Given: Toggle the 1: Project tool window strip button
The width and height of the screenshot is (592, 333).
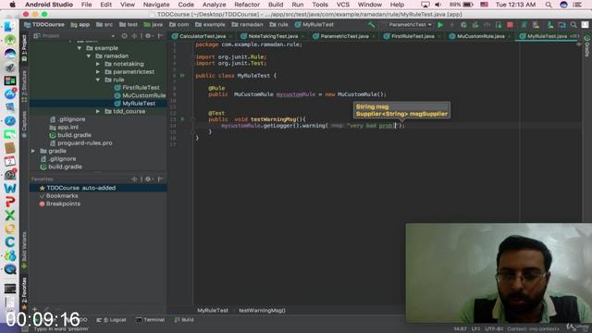Looking at the screenshot, I should tap(24, 47).
